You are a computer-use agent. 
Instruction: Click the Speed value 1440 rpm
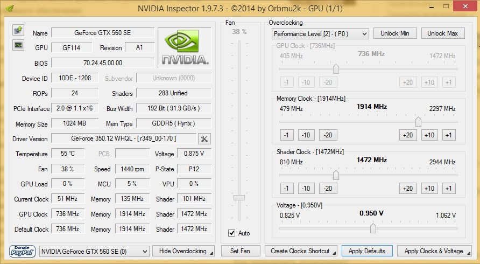click(x=132, y=169)
